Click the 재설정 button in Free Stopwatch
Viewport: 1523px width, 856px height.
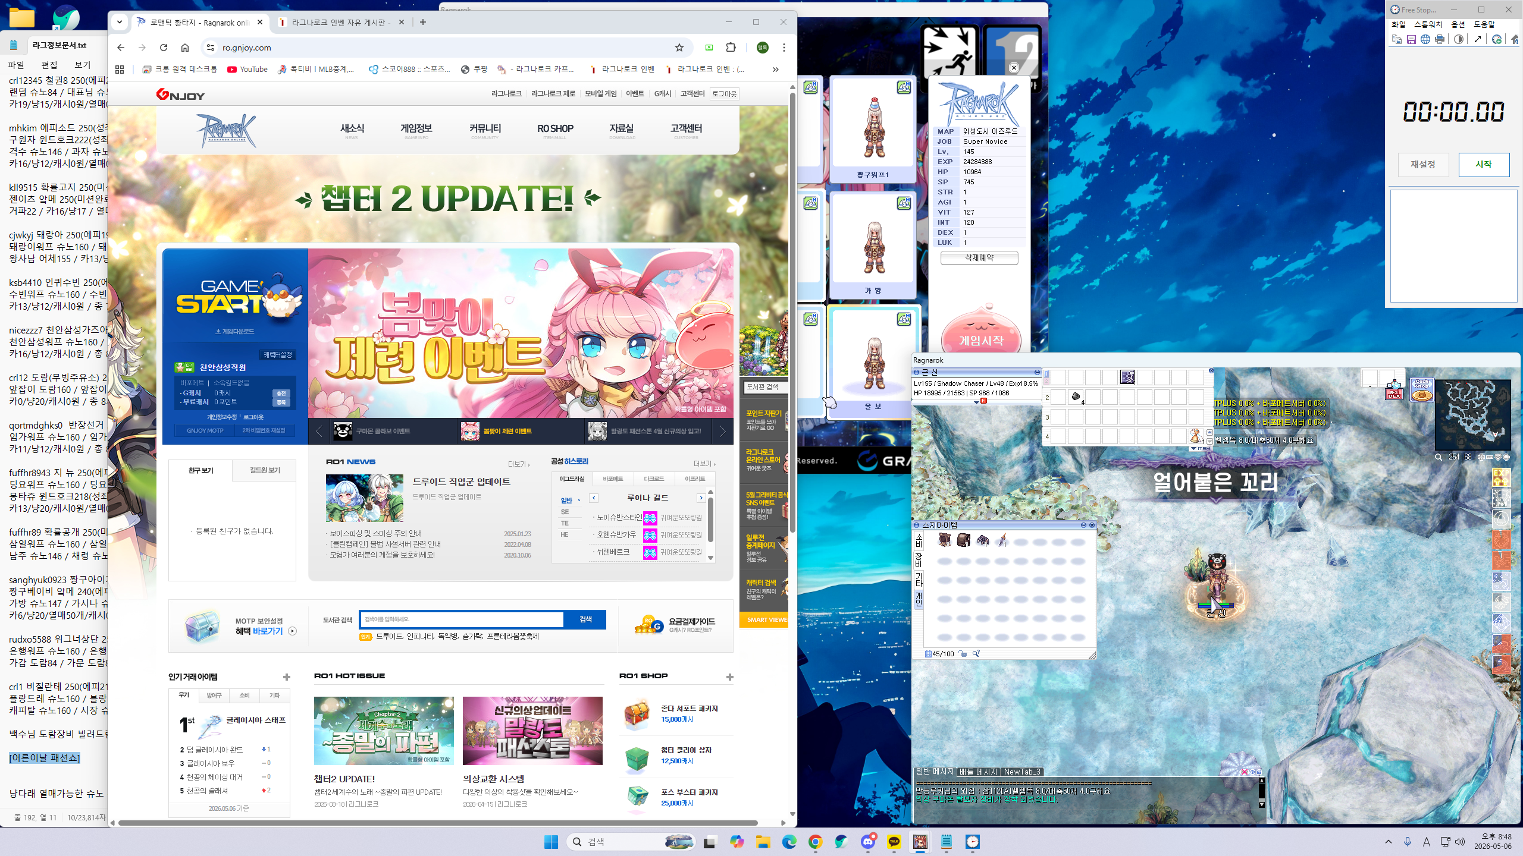1423,165
